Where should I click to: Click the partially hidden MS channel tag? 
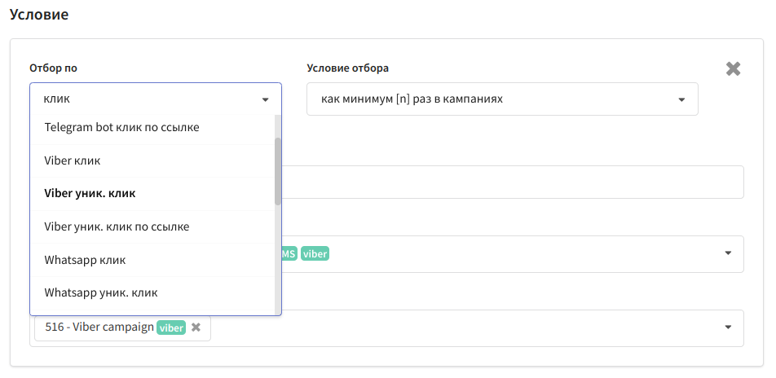[289, 254]
